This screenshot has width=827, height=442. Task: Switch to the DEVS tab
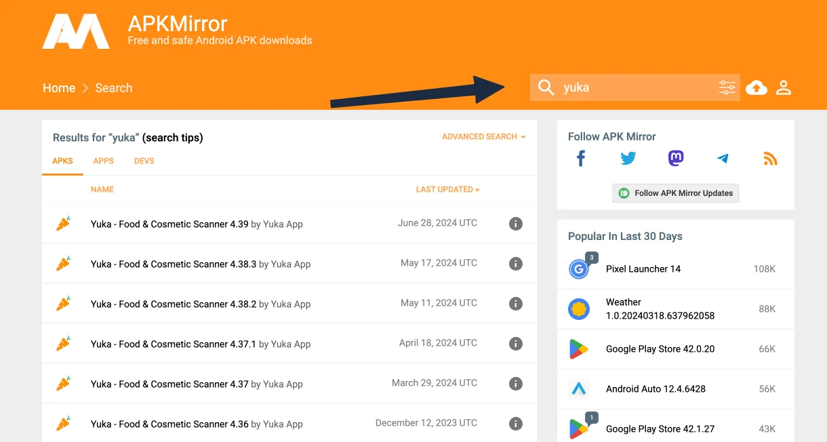[x=144, y=161]
